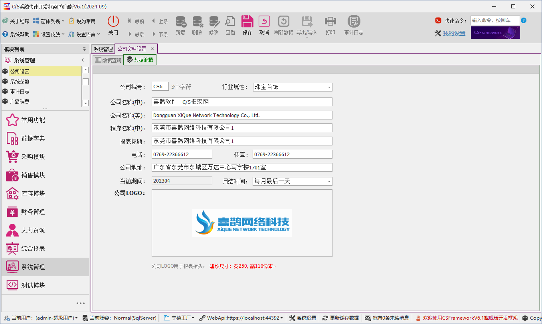
Task: Click the 删除 delete record icon
Action: coord(197,21)
